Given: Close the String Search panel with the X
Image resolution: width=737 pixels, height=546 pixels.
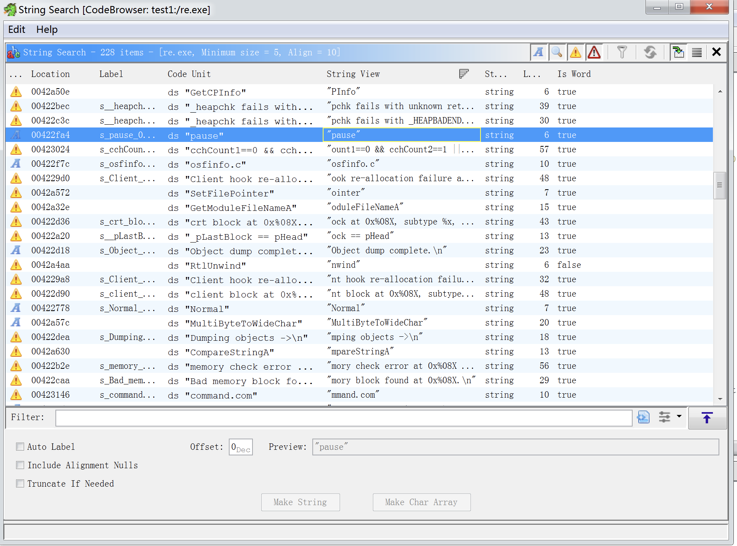Looking at the screenshot, I should pyautogui.click(x=717, y=52).
